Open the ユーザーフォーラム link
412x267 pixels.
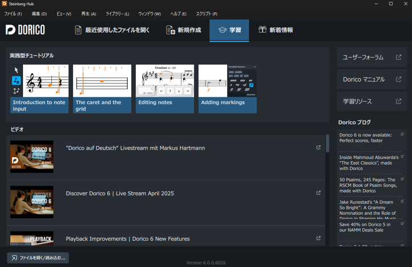click(x=371, y=57)
